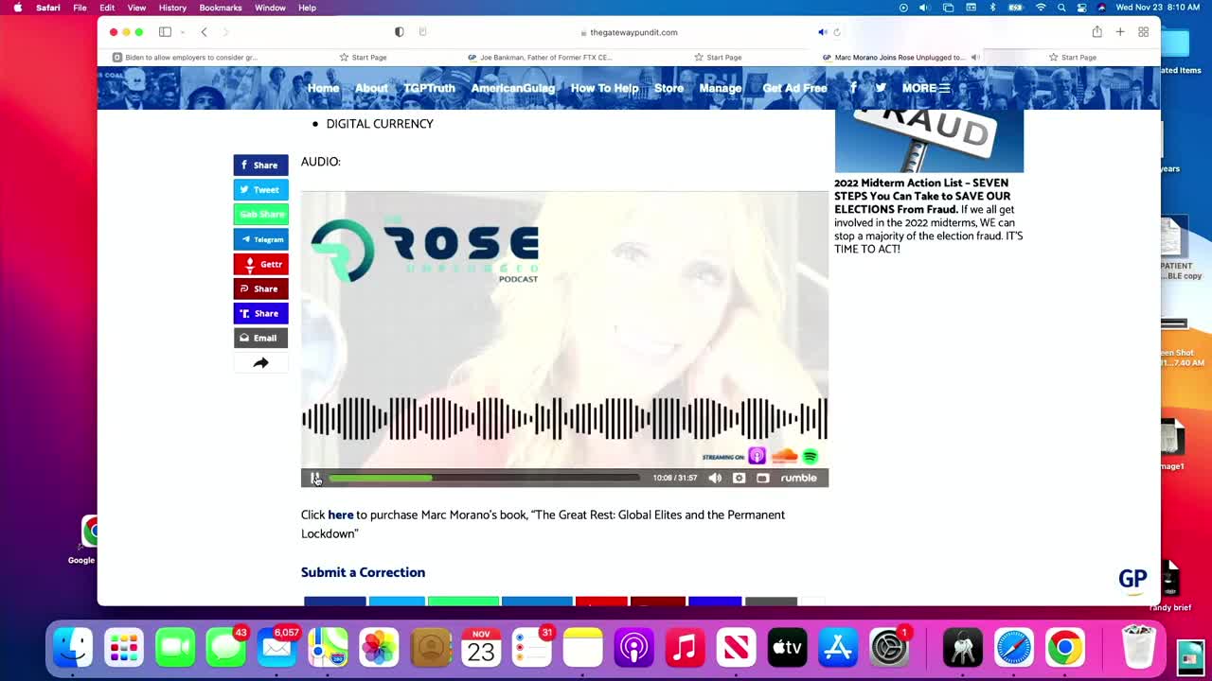Go back in Safari
1212x681 pixels.
(x=204, y=32)
